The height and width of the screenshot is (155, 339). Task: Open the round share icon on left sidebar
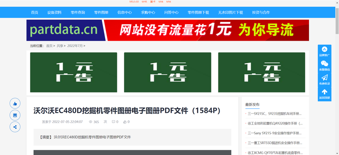(x=15, y=127)
